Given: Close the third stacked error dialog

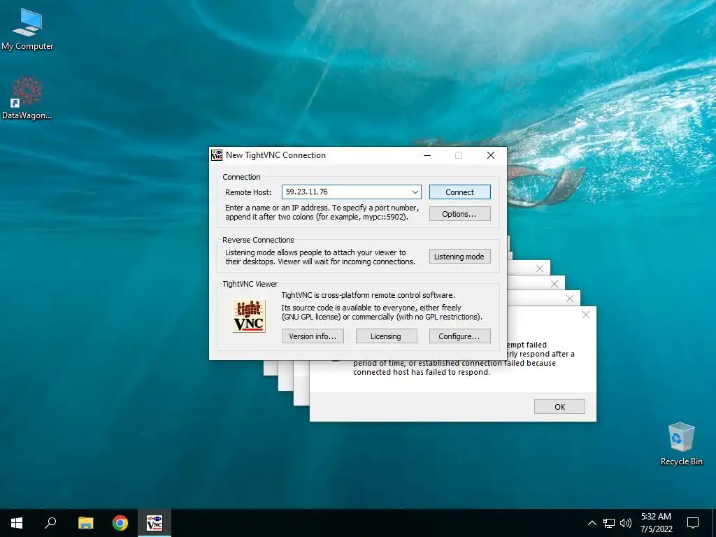Looking at the screenshot, I should pos(554,284).
